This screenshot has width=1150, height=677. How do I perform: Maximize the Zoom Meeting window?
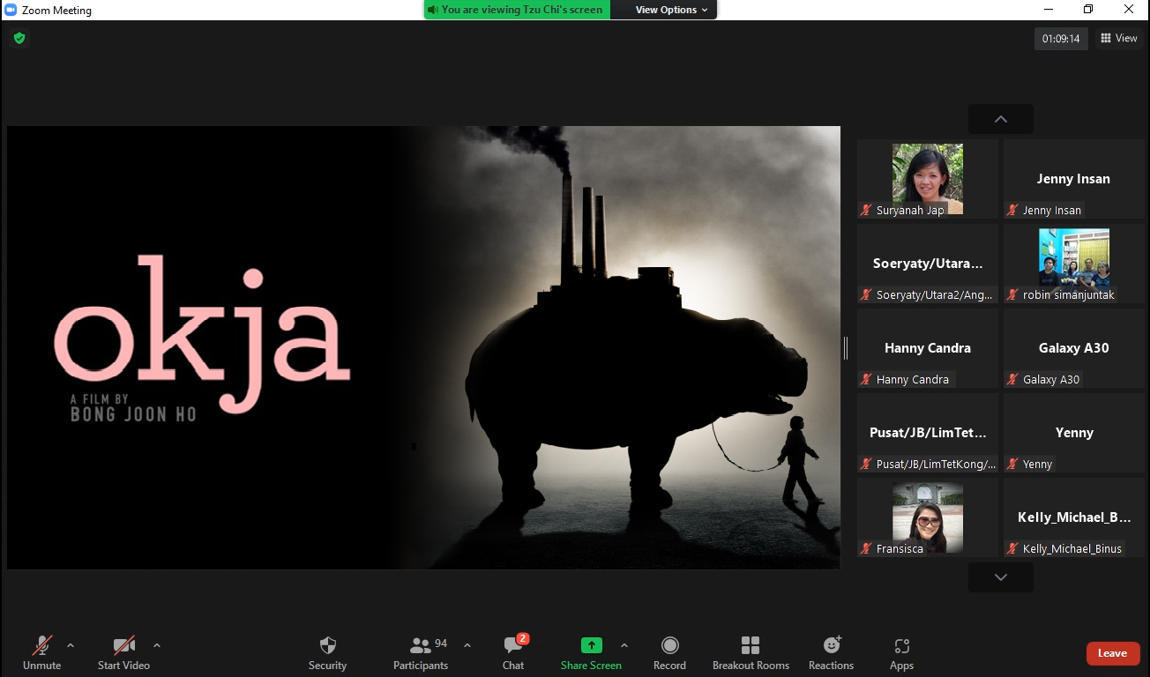[1088, 10]
